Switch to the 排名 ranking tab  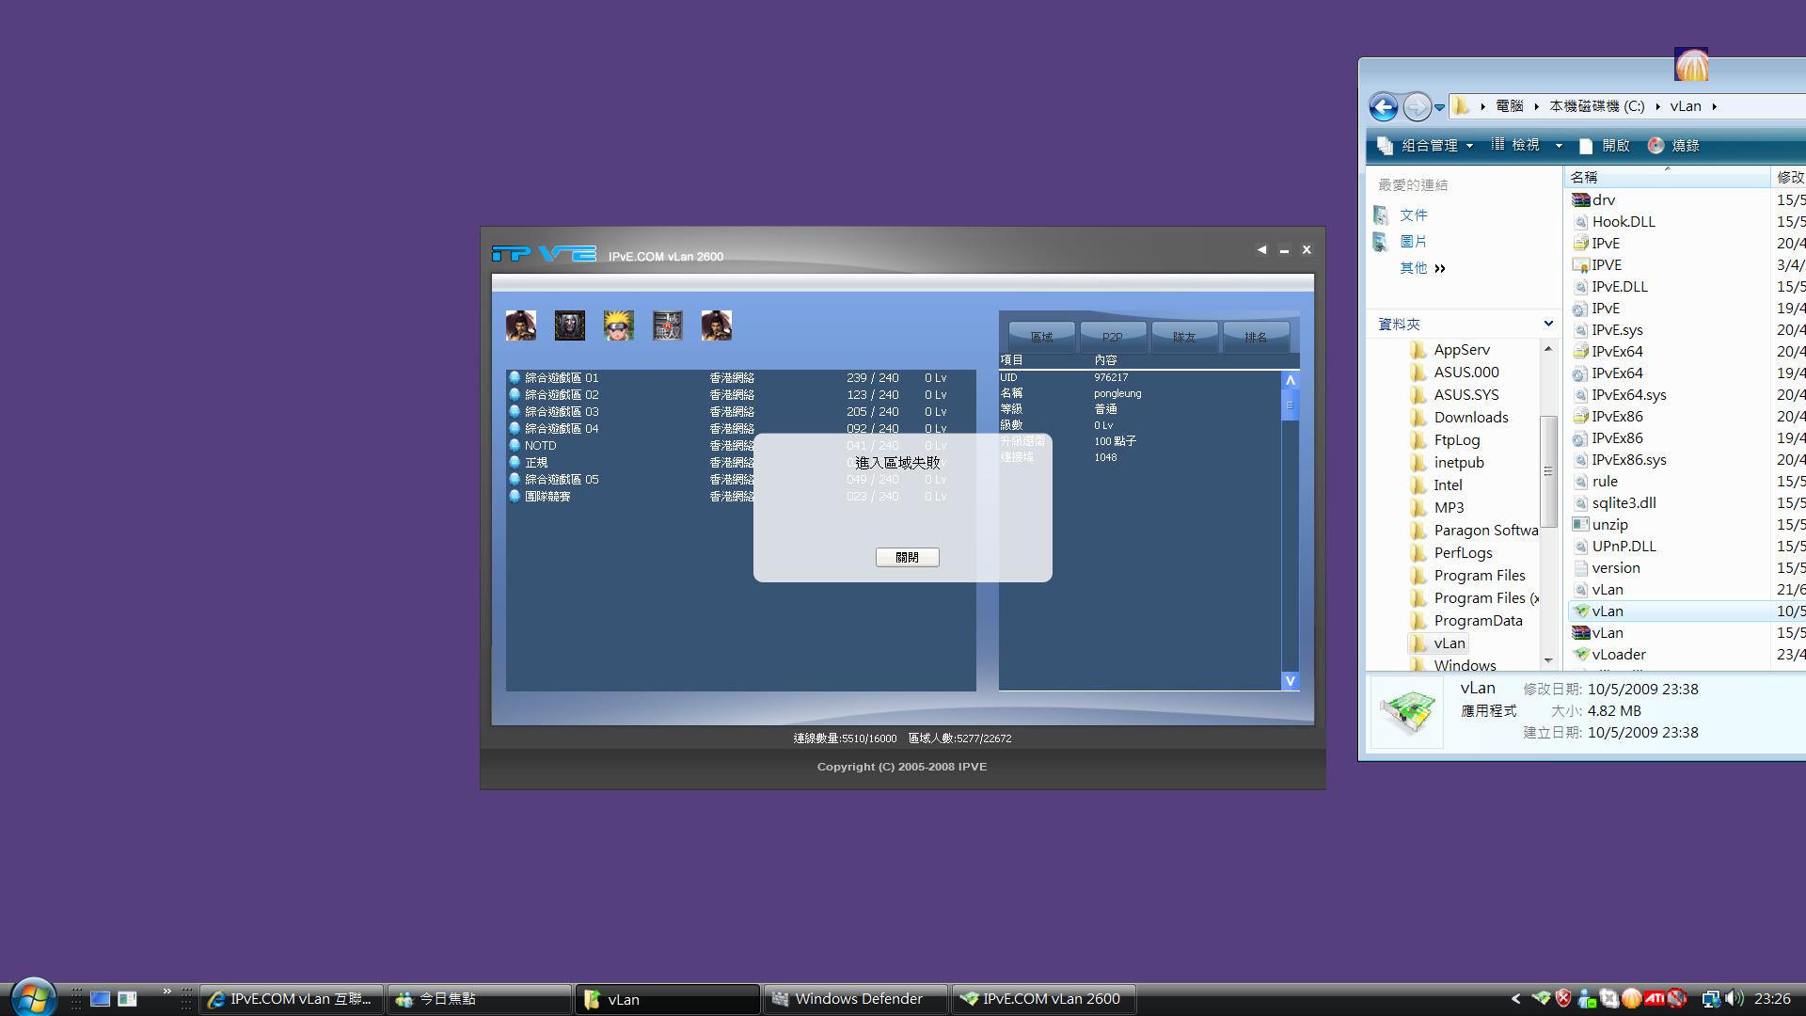click(1256, 337)
